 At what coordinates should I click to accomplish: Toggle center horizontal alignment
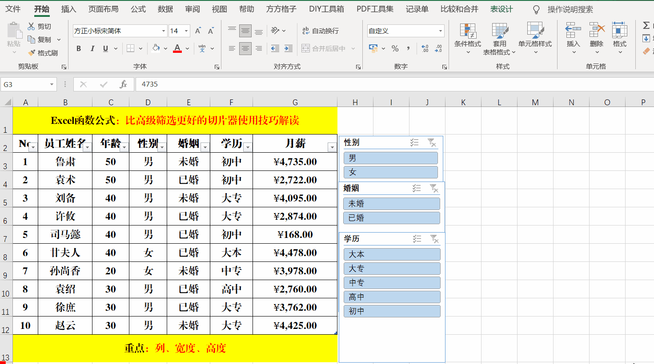coord(245,48)
